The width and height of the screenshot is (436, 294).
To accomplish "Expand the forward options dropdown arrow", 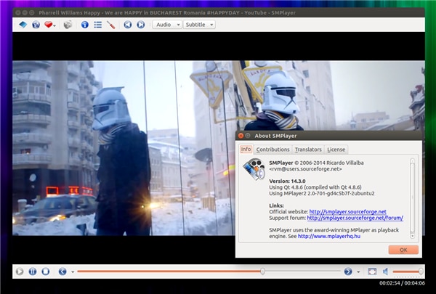I will click(358, 271).
